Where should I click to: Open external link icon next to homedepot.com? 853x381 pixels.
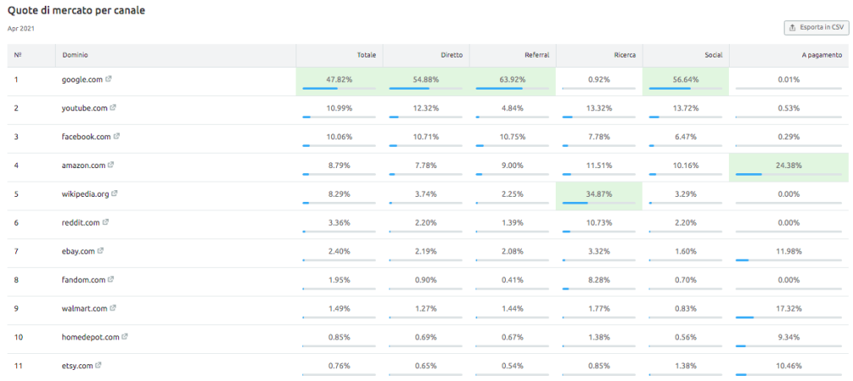click(x=125, y=337)
